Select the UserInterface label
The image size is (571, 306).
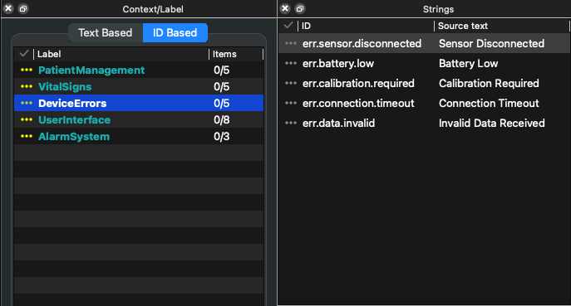tap(74, 120)
